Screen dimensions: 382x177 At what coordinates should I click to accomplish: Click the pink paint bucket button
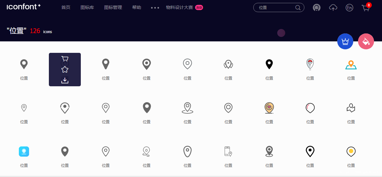coord(366,41)
